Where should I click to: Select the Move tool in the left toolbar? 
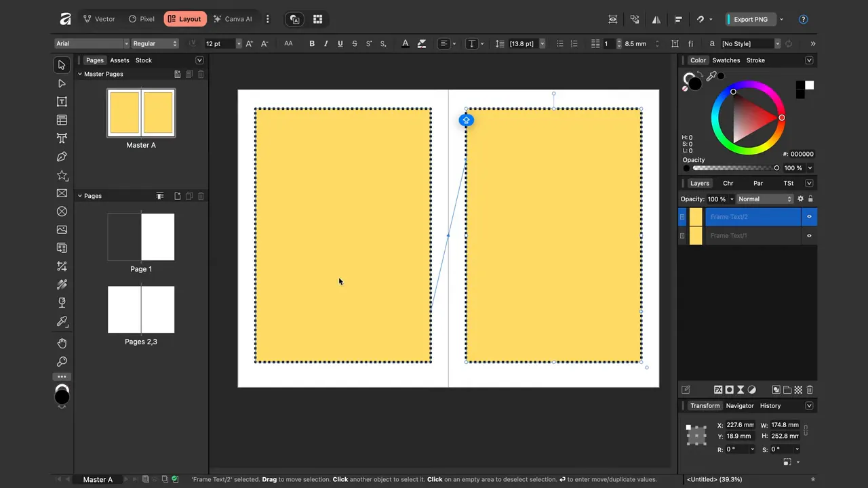click(x=62, y=64)
